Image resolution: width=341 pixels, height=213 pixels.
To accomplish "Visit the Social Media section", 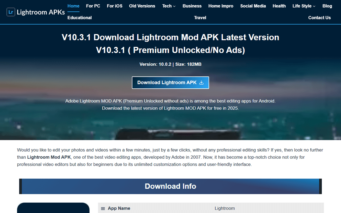I will click(253, 6).
